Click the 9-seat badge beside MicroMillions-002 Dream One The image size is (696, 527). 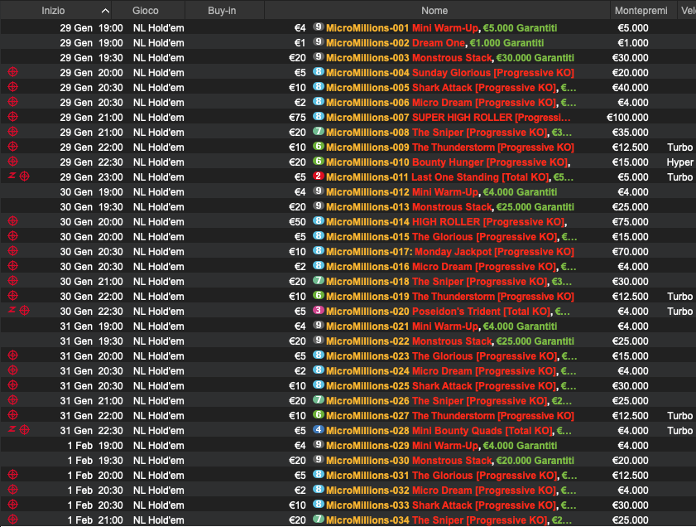tap(318, 41)
